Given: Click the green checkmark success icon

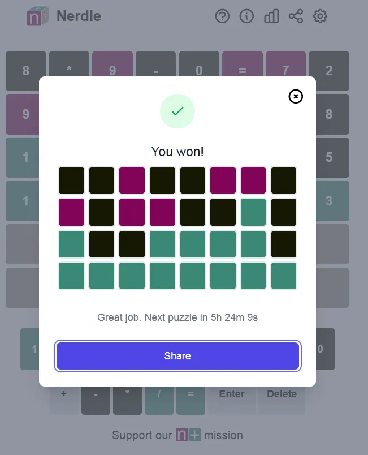Looking at the screenshot, I should (177, 111).
